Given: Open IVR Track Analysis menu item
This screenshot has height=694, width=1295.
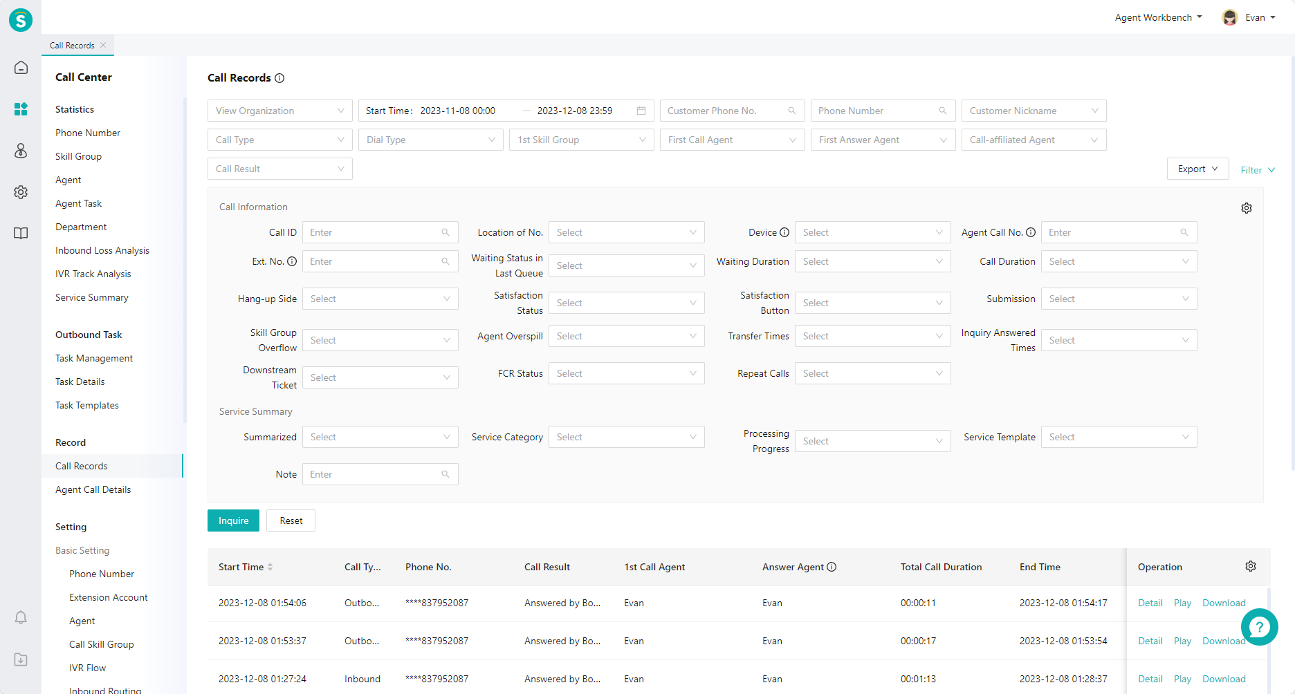Looking at the screenshot, I should point(93,274).
